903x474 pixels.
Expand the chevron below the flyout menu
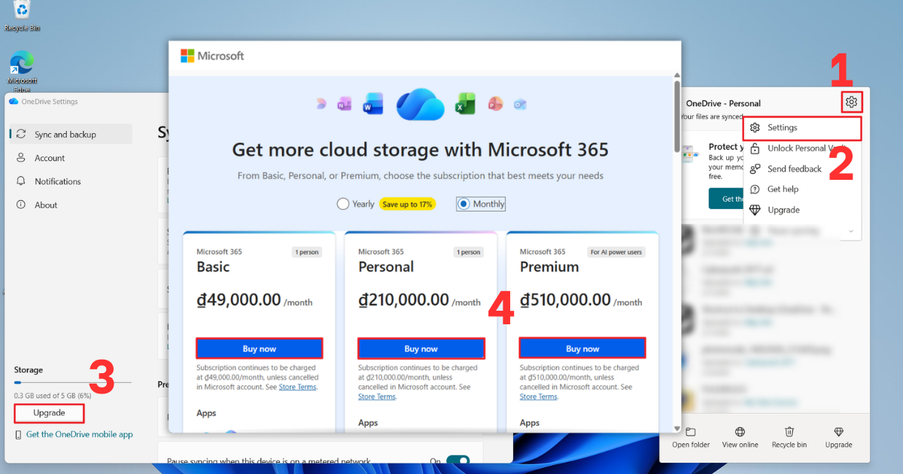click(x=851, y=232)
